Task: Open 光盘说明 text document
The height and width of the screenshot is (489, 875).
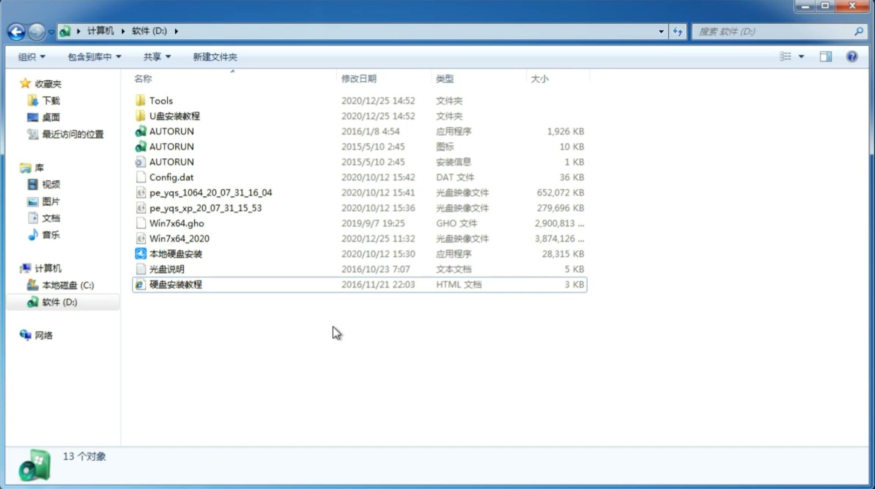Action: [166, 269]
